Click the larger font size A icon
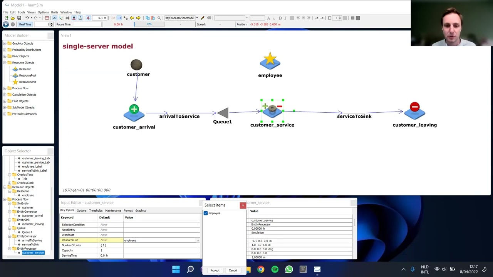This screenshot has height=277, width=493. tap(268, 18)
